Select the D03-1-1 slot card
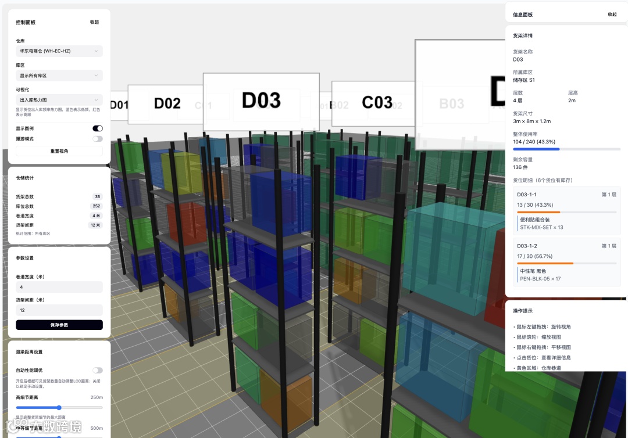Image resolution: width=628 pixels, height=438 pixels. coord(566,211)
